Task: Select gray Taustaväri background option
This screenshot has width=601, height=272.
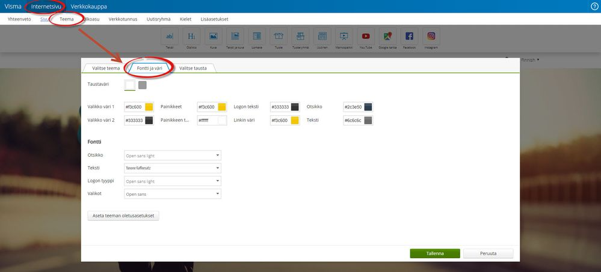Action: [x=143, y=85]
